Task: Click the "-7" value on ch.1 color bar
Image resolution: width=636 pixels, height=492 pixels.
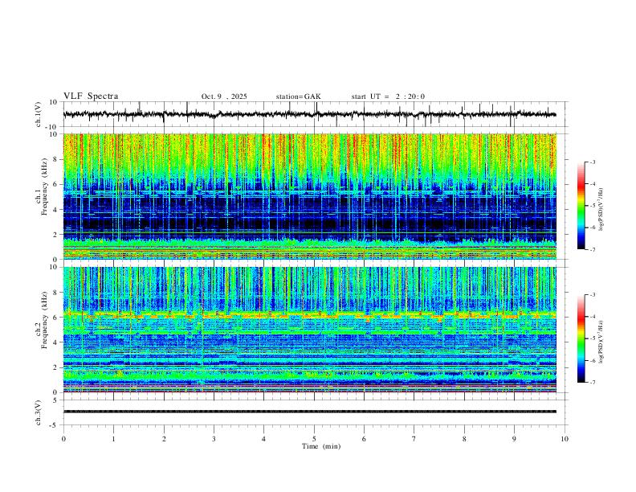Action: coord(592,249)
